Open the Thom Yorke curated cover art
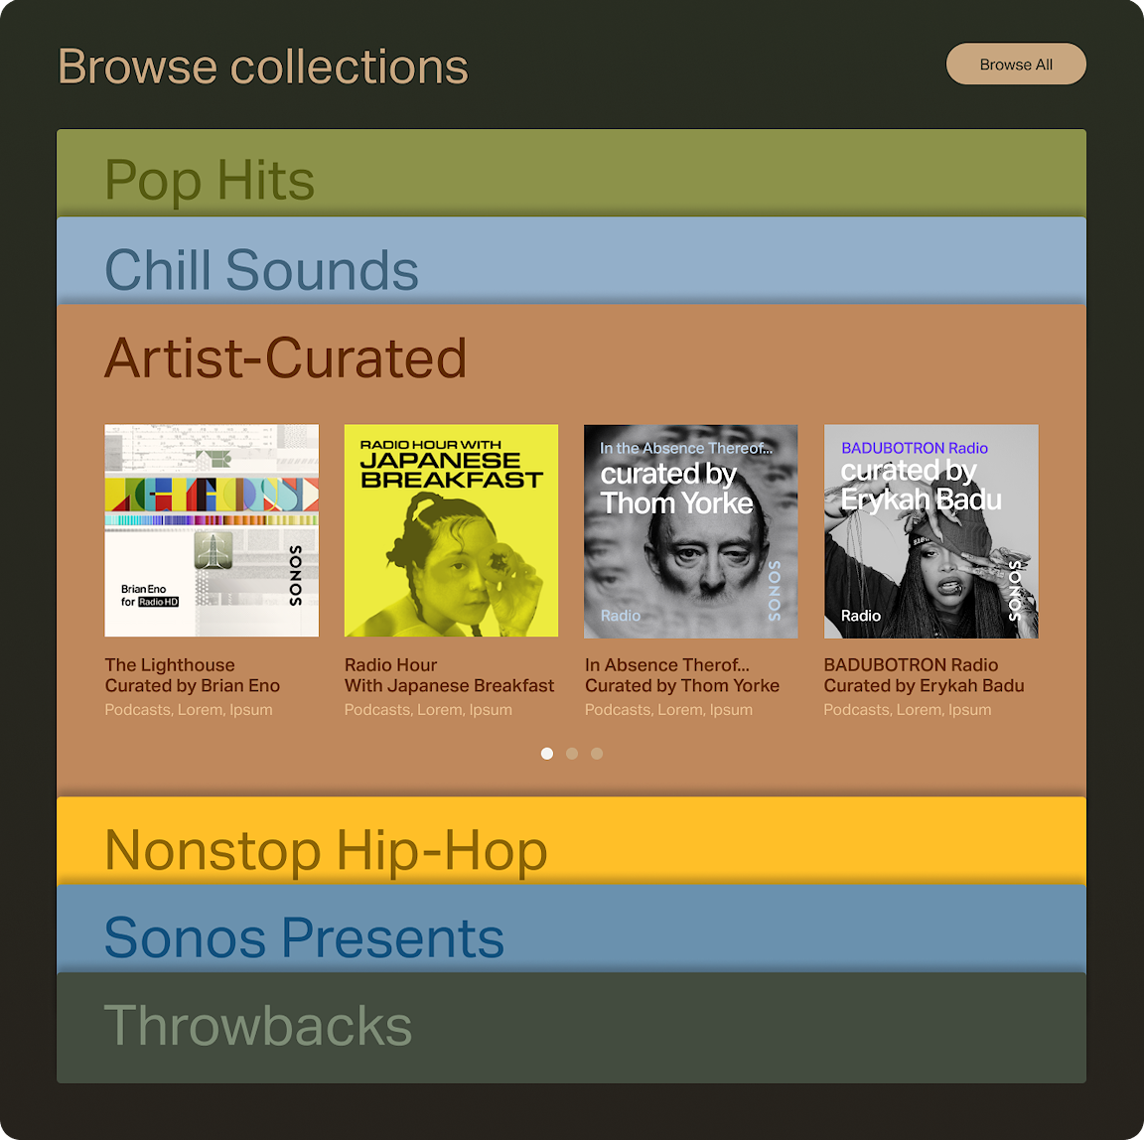The image size is (1144, 1140). click(x=691, y=531)
